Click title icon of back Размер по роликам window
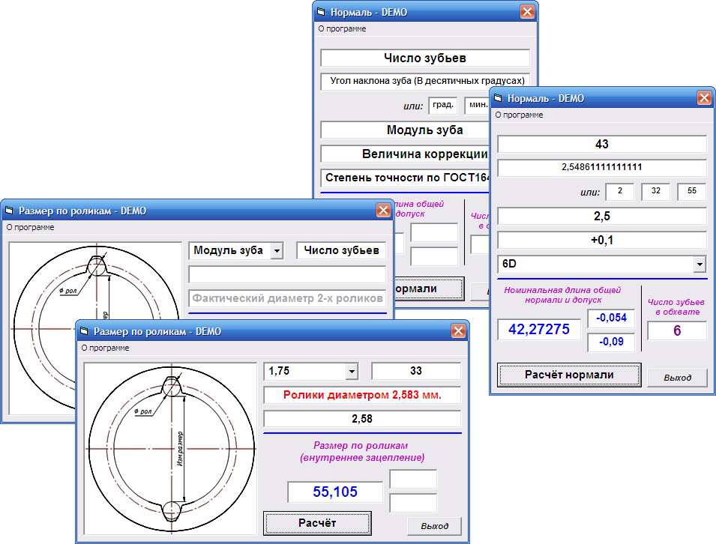 coord(10,211)
